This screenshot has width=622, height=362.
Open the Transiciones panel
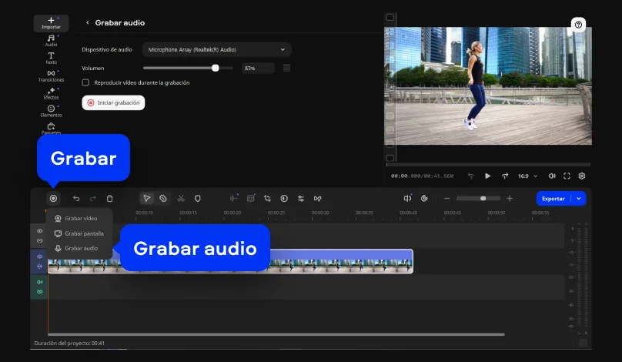tap(51, 75)
